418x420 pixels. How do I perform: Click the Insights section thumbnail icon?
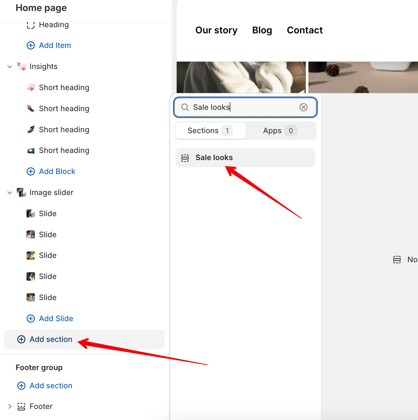coord(22,66)
